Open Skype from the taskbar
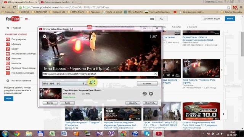 click(147, 134)
